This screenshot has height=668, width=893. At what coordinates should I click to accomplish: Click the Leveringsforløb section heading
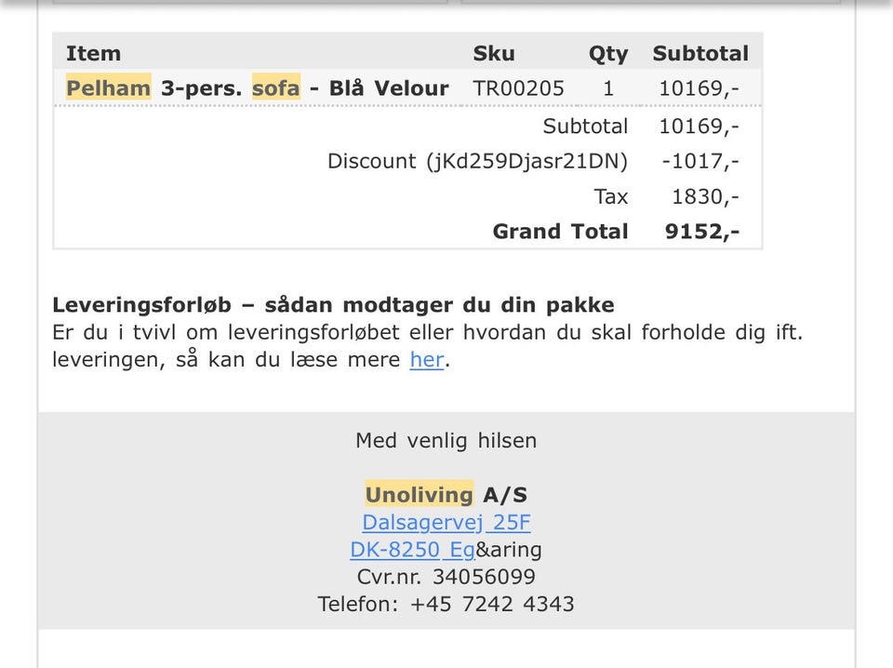click(x=333, y=305)
